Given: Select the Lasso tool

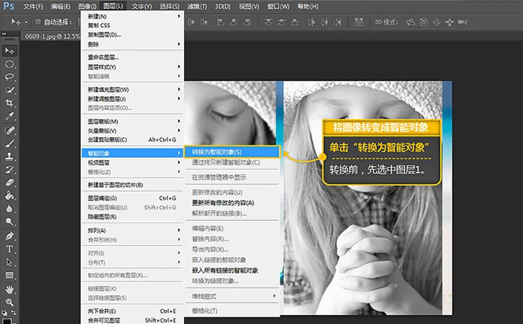Looking at the screenshot, I should 10,77.
